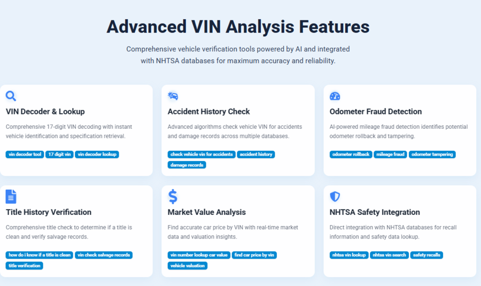Choose the 'find car price by vin' tag

pyautogui.click(x=254, y=255)
